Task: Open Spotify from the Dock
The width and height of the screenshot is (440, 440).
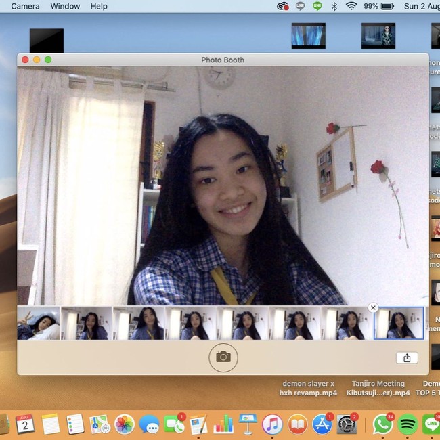Action: tap(408, 424)
